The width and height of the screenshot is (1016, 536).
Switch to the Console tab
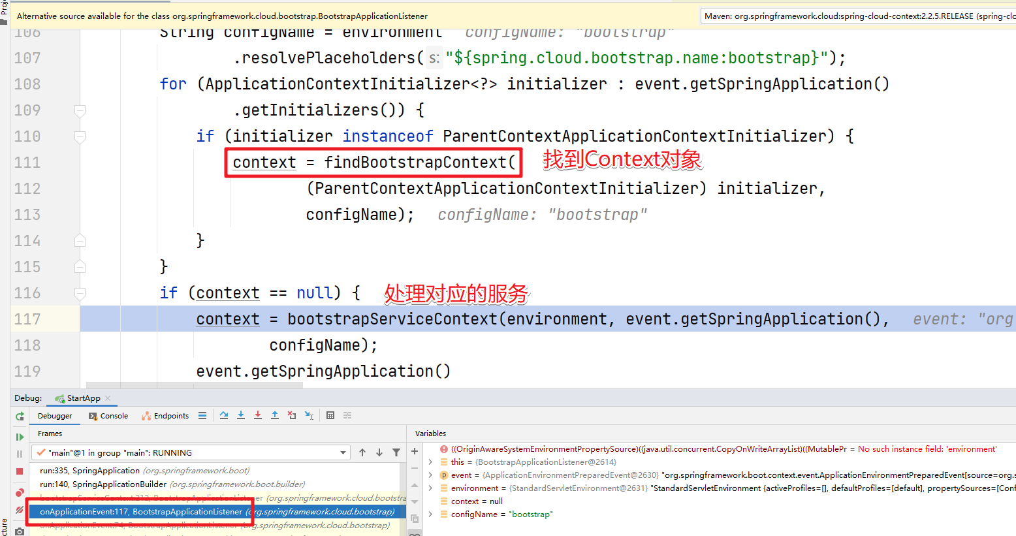108,416
